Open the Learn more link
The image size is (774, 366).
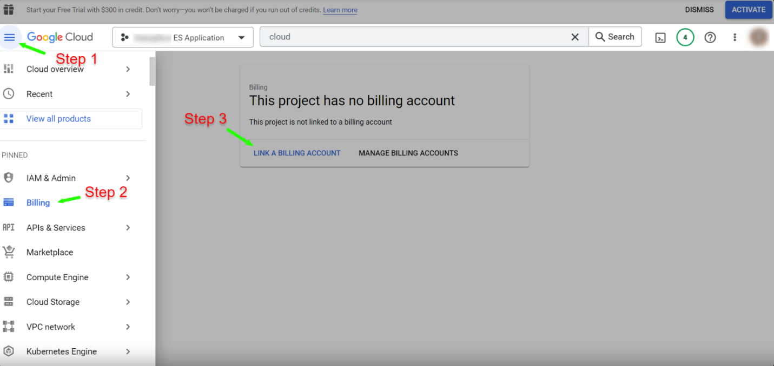pos(340,10)
